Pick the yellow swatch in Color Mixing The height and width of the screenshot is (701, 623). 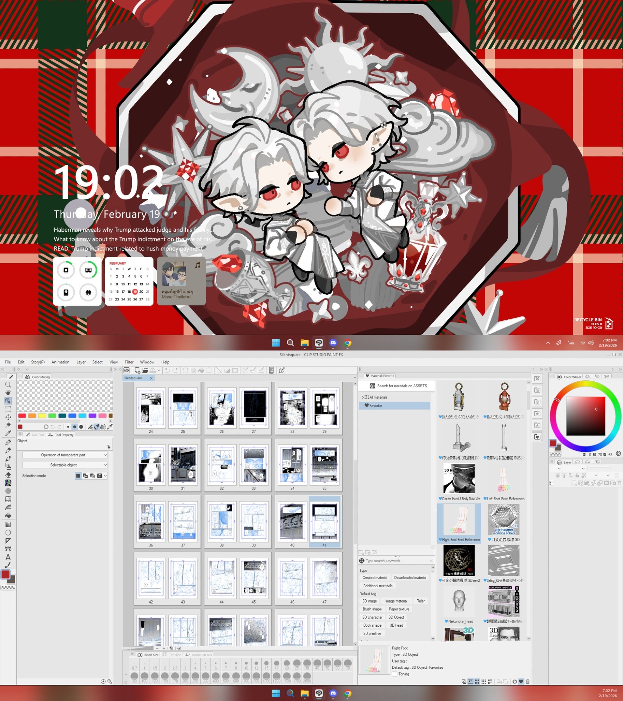42,416
